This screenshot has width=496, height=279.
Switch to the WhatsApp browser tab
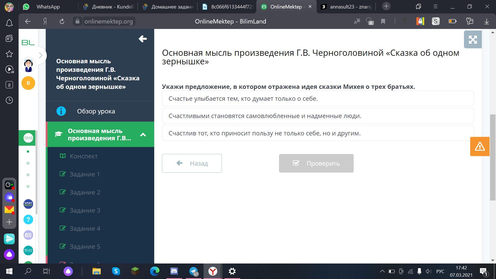pyautogui.click(x=48, y=7)
